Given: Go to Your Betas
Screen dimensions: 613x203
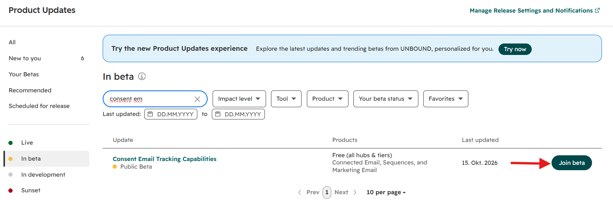Looking at the screenshot, I should 24,74.
